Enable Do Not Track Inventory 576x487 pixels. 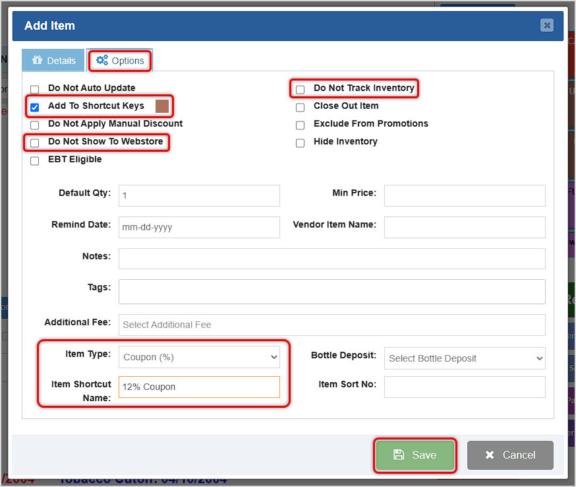click(300, 88)
